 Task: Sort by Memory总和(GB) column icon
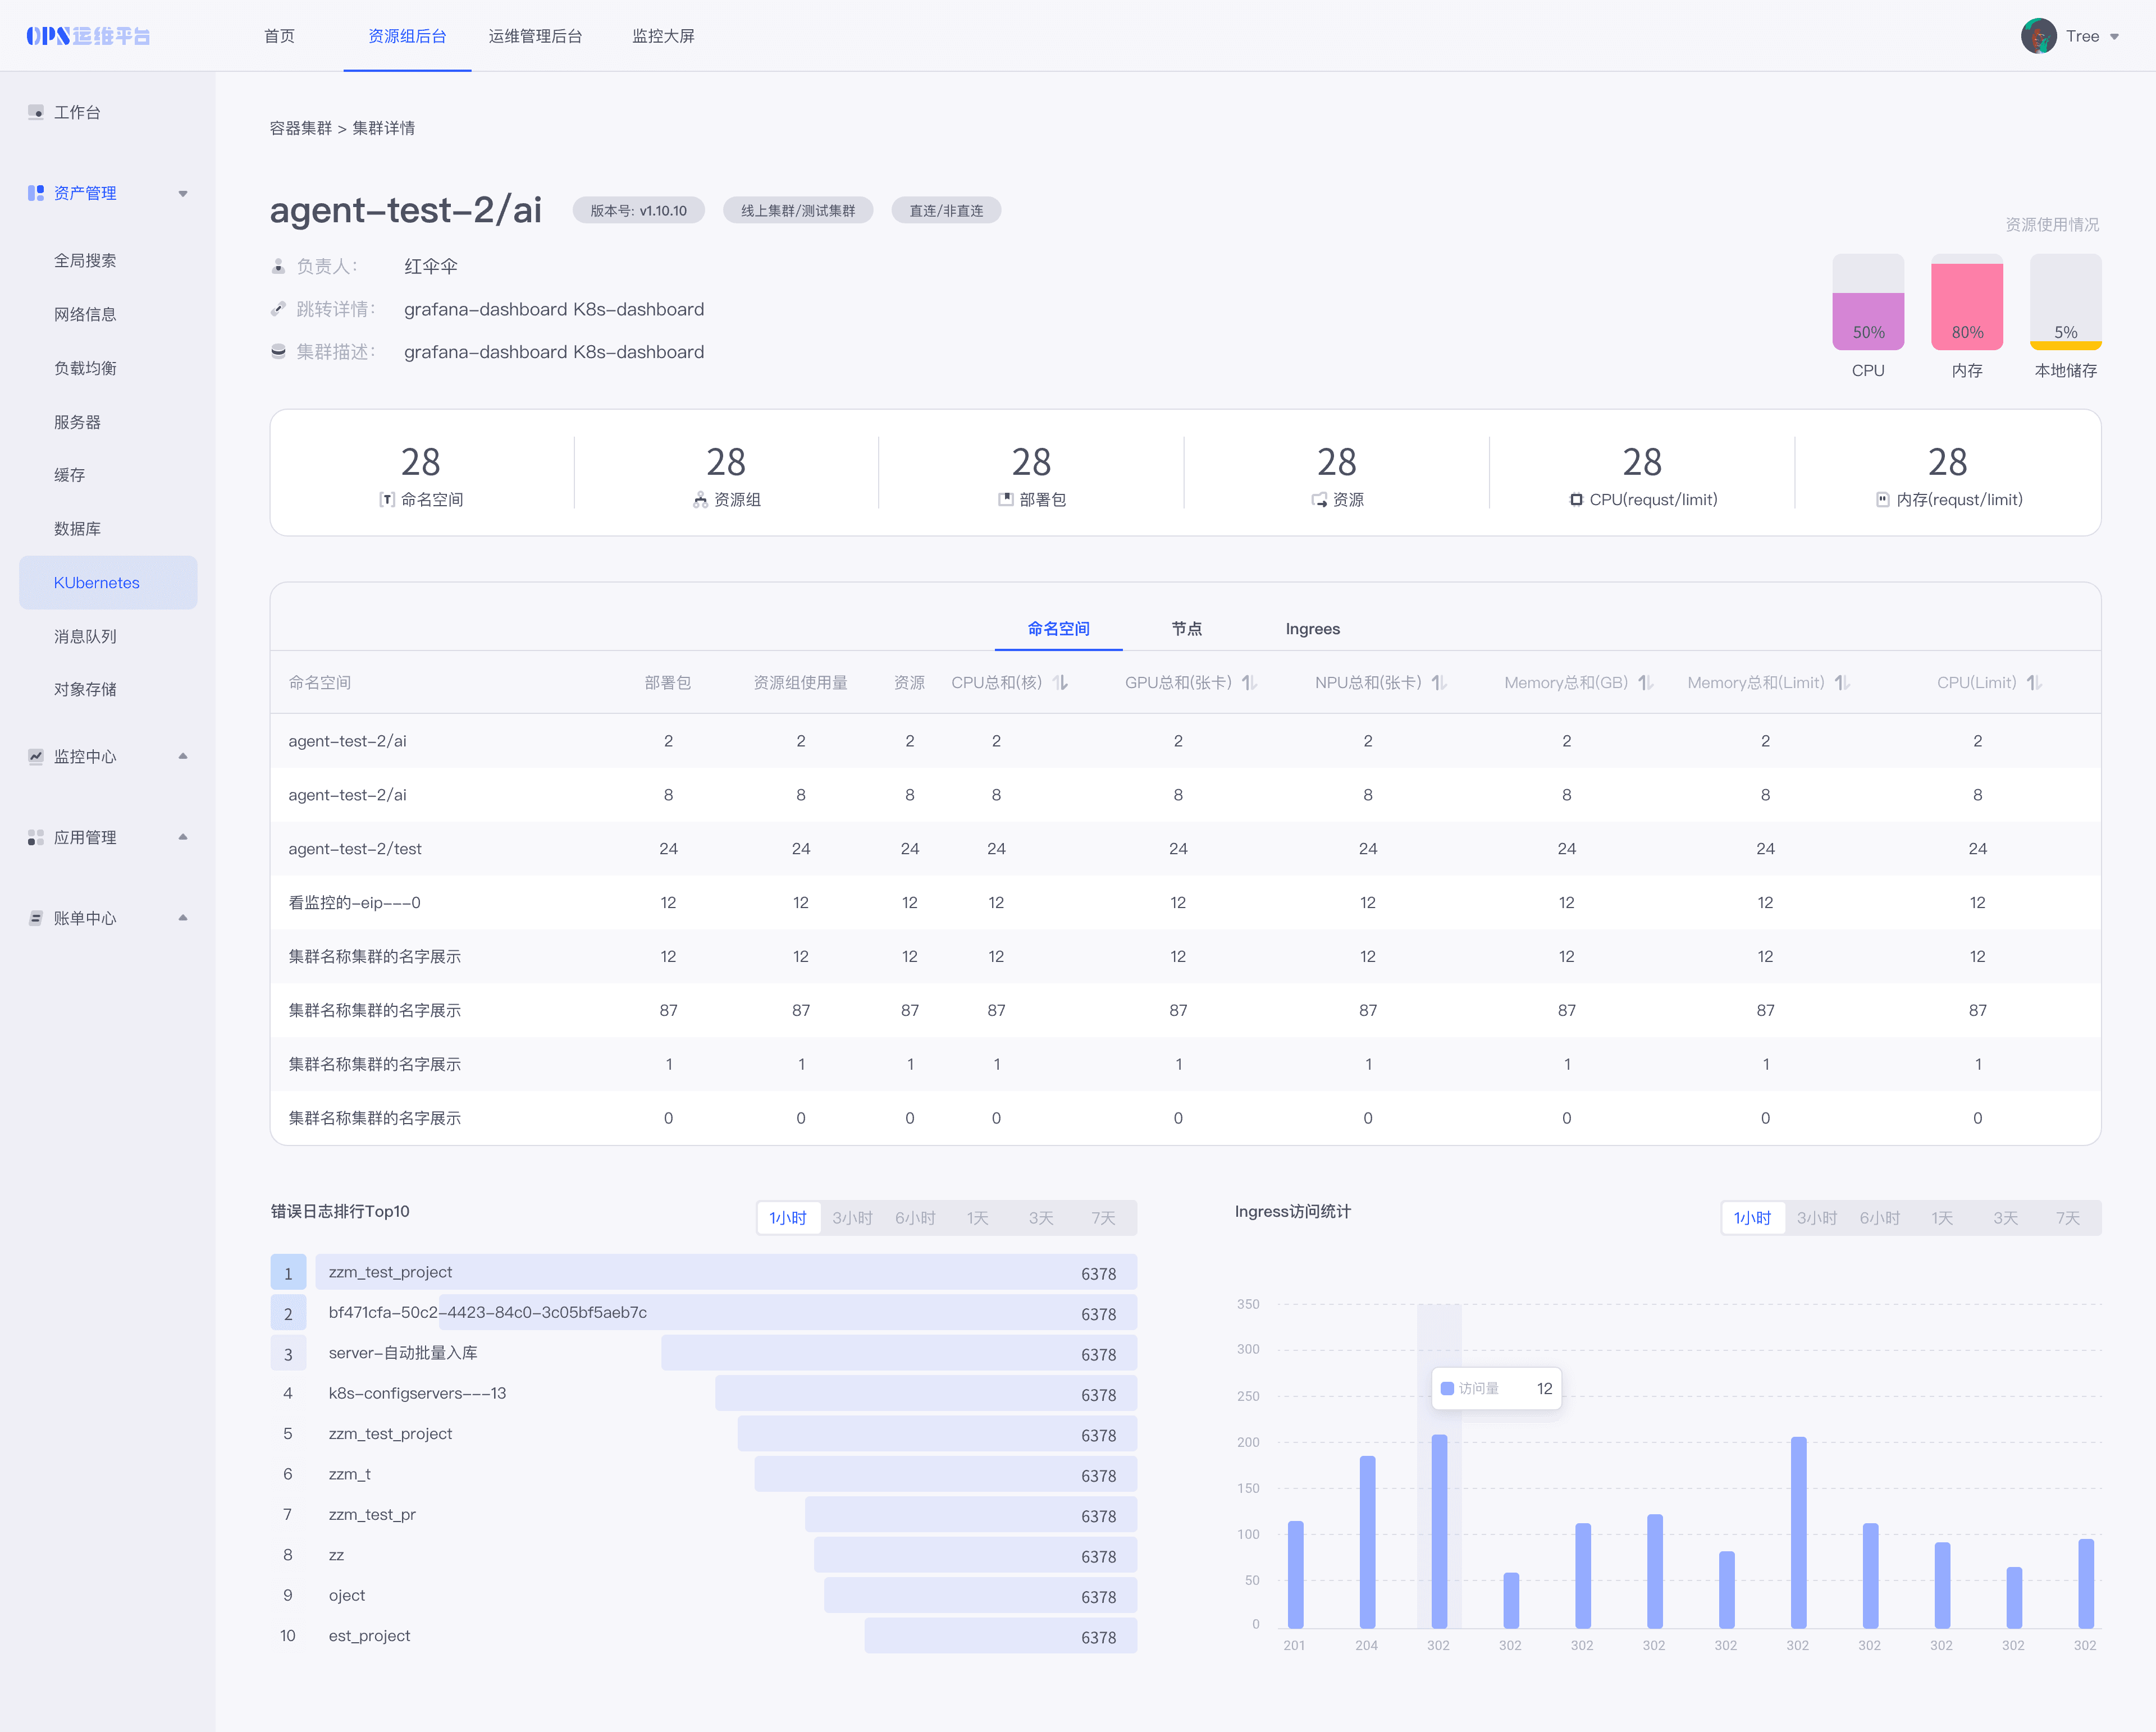(1646, 682)
